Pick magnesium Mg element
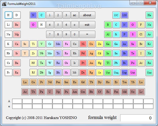The width and height of the screenshot is (158, 126). [17, 34]
